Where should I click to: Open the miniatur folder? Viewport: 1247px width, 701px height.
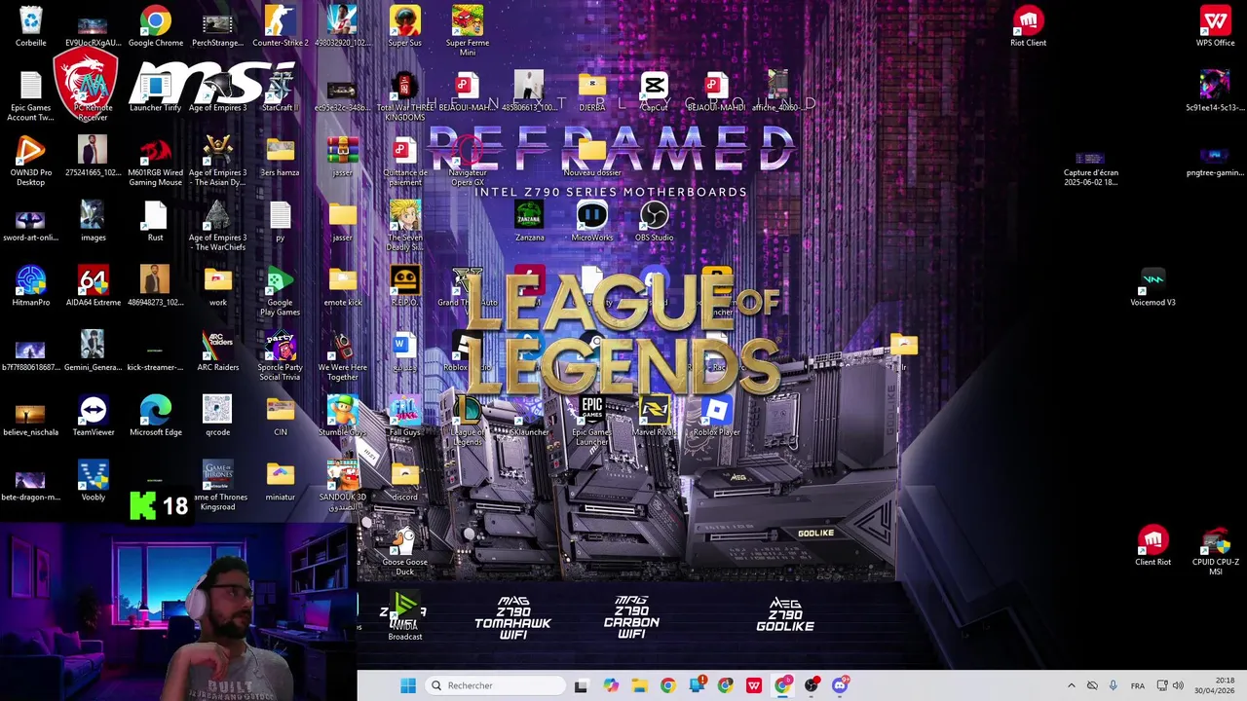pyautogui.click(x=281, y=482)
